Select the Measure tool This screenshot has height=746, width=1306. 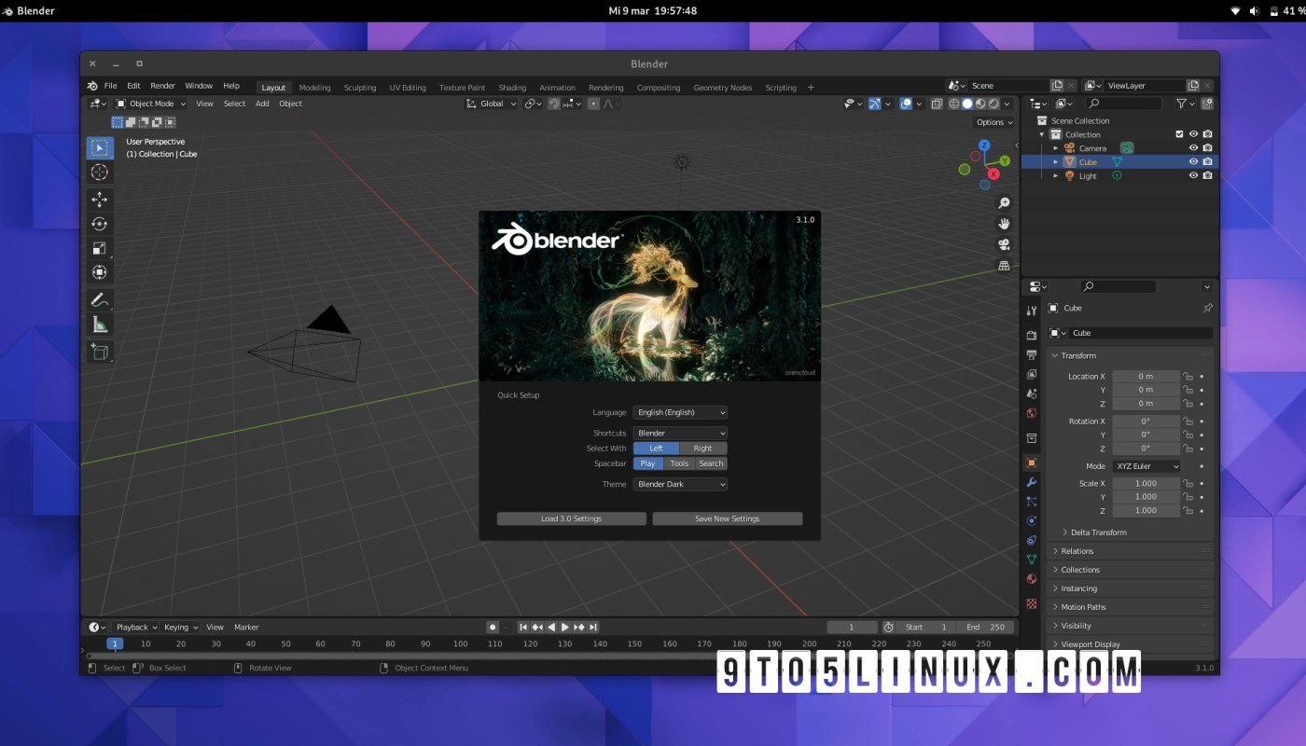(x=100, y=325)
